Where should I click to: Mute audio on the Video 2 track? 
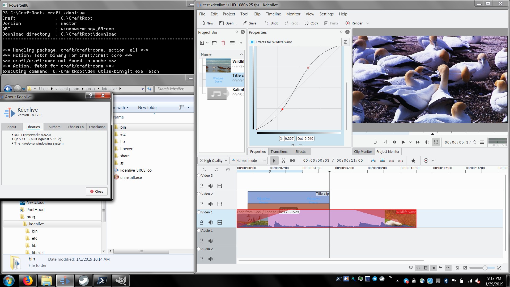coord(211,204)
